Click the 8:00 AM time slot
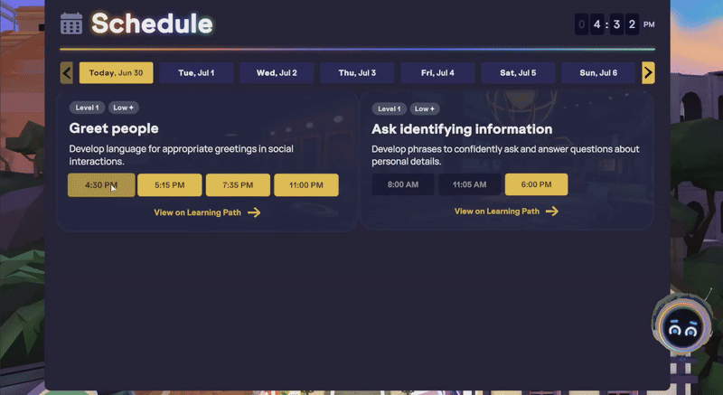Screen dimensions: 723x395 pos(403,184)
